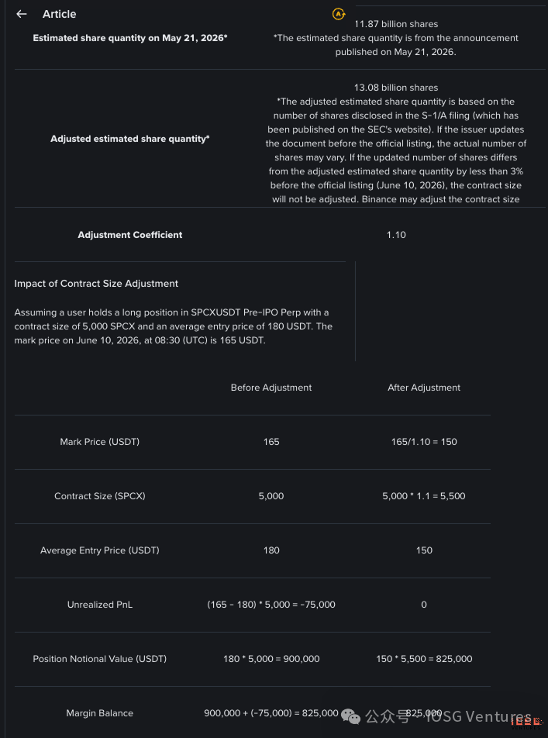Click the Before Adjustment column header
The height and width of the screenshot is (738, 548).
click(x=271, y=388)
